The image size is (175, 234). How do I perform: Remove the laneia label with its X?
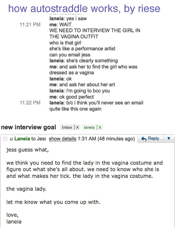coord(100,127)
